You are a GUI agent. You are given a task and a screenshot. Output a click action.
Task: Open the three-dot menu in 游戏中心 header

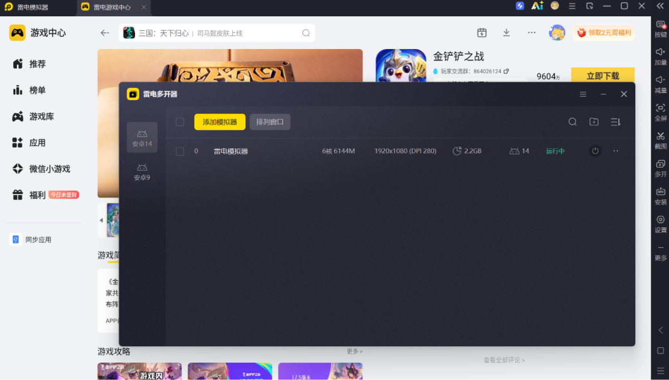click(531, 33)
